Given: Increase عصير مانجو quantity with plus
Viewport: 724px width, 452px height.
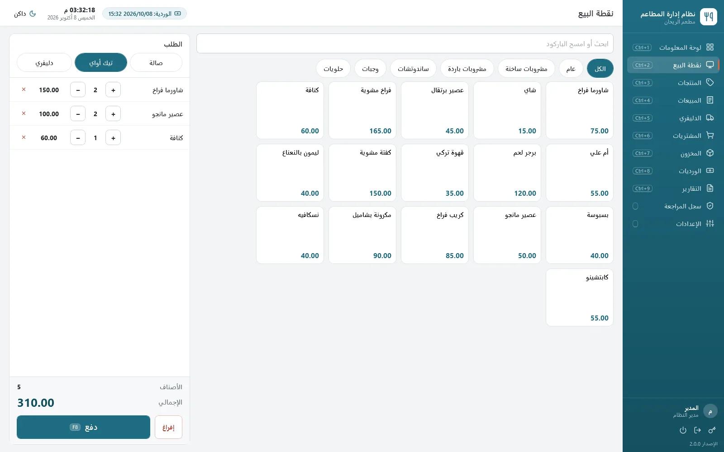Looking at the screenshot, I should pyautogui.click(x=113, y=114).
